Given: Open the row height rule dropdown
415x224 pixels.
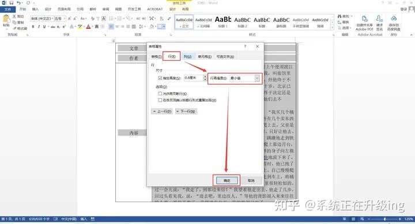Looking at the screenshot, I should point(256,78).
